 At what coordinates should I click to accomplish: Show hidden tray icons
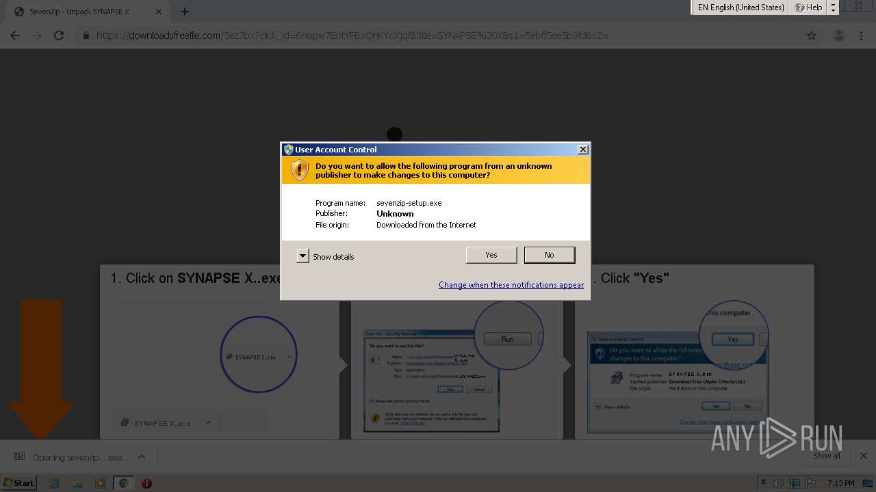[763, 483]
